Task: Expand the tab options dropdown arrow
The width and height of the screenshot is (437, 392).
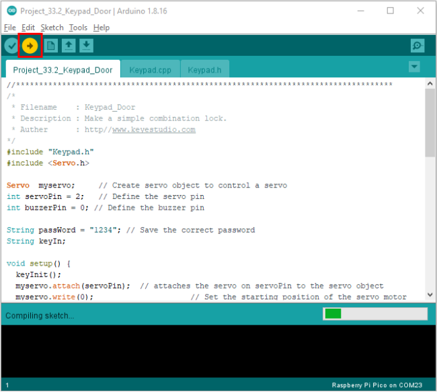Action: [414, 67]
